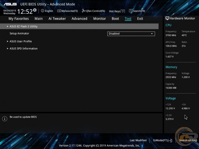
Task: Select ASUS User Profile entry
Action: (21, 41)
